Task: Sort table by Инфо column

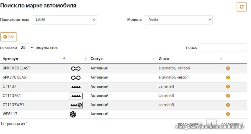Action: pyautogui.click(x=190, y=59)
